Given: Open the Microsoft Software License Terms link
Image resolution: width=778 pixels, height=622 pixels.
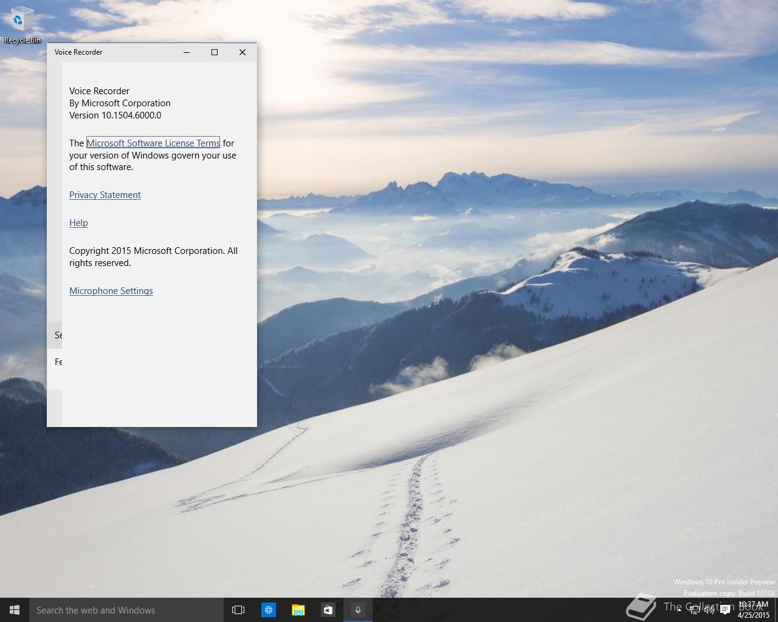Looking at the screenshot, I should [x=153, y=143].
